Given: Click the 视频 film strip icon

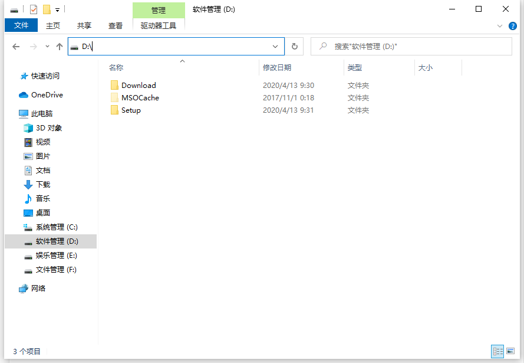Looking at the screenshot, I should coord(28,142).
